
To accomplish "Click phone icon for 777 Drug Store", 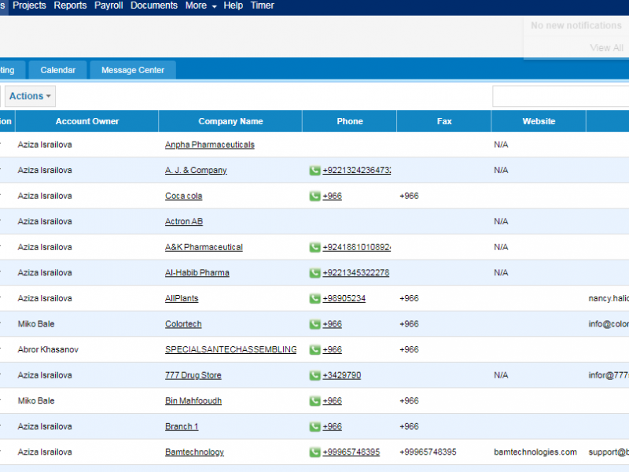I will pos(315,376).
